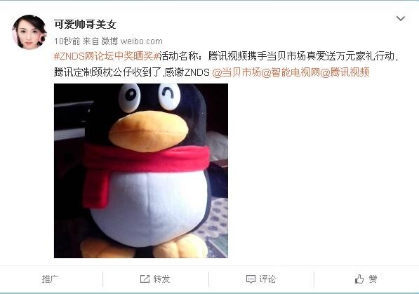The image size is (419, 294).
Task: Click the thumbs-up like icon
Action: [359, 279]
